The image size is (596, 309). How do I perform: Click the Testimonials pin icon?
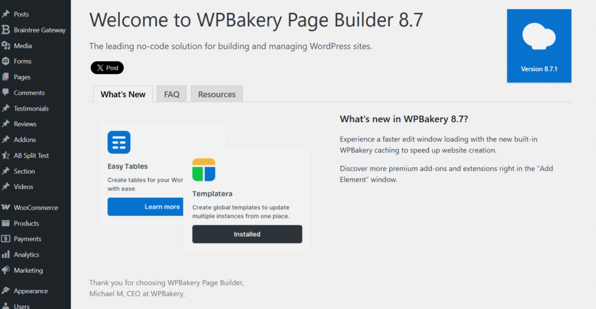6,108
